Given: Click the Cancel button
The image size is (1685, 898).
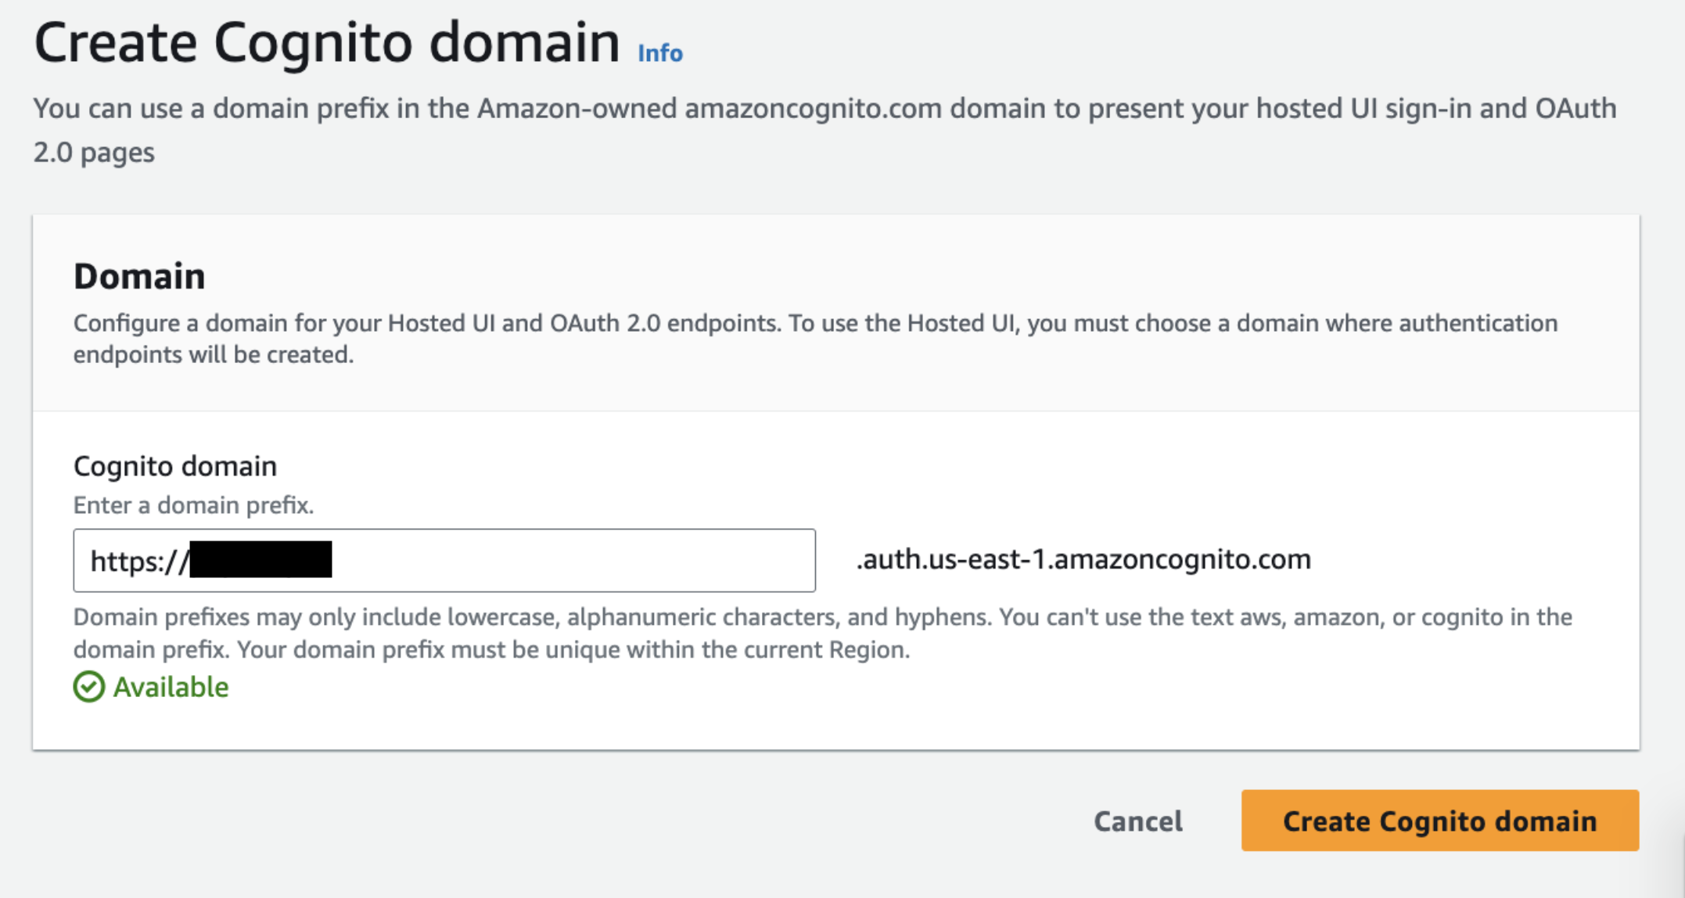Looking at the screenshot, I should (1138, 821).
